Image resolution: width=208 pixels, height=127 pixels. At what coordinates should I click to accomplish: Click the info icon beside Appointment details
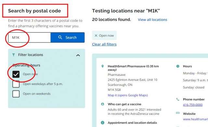pos(103,123)
